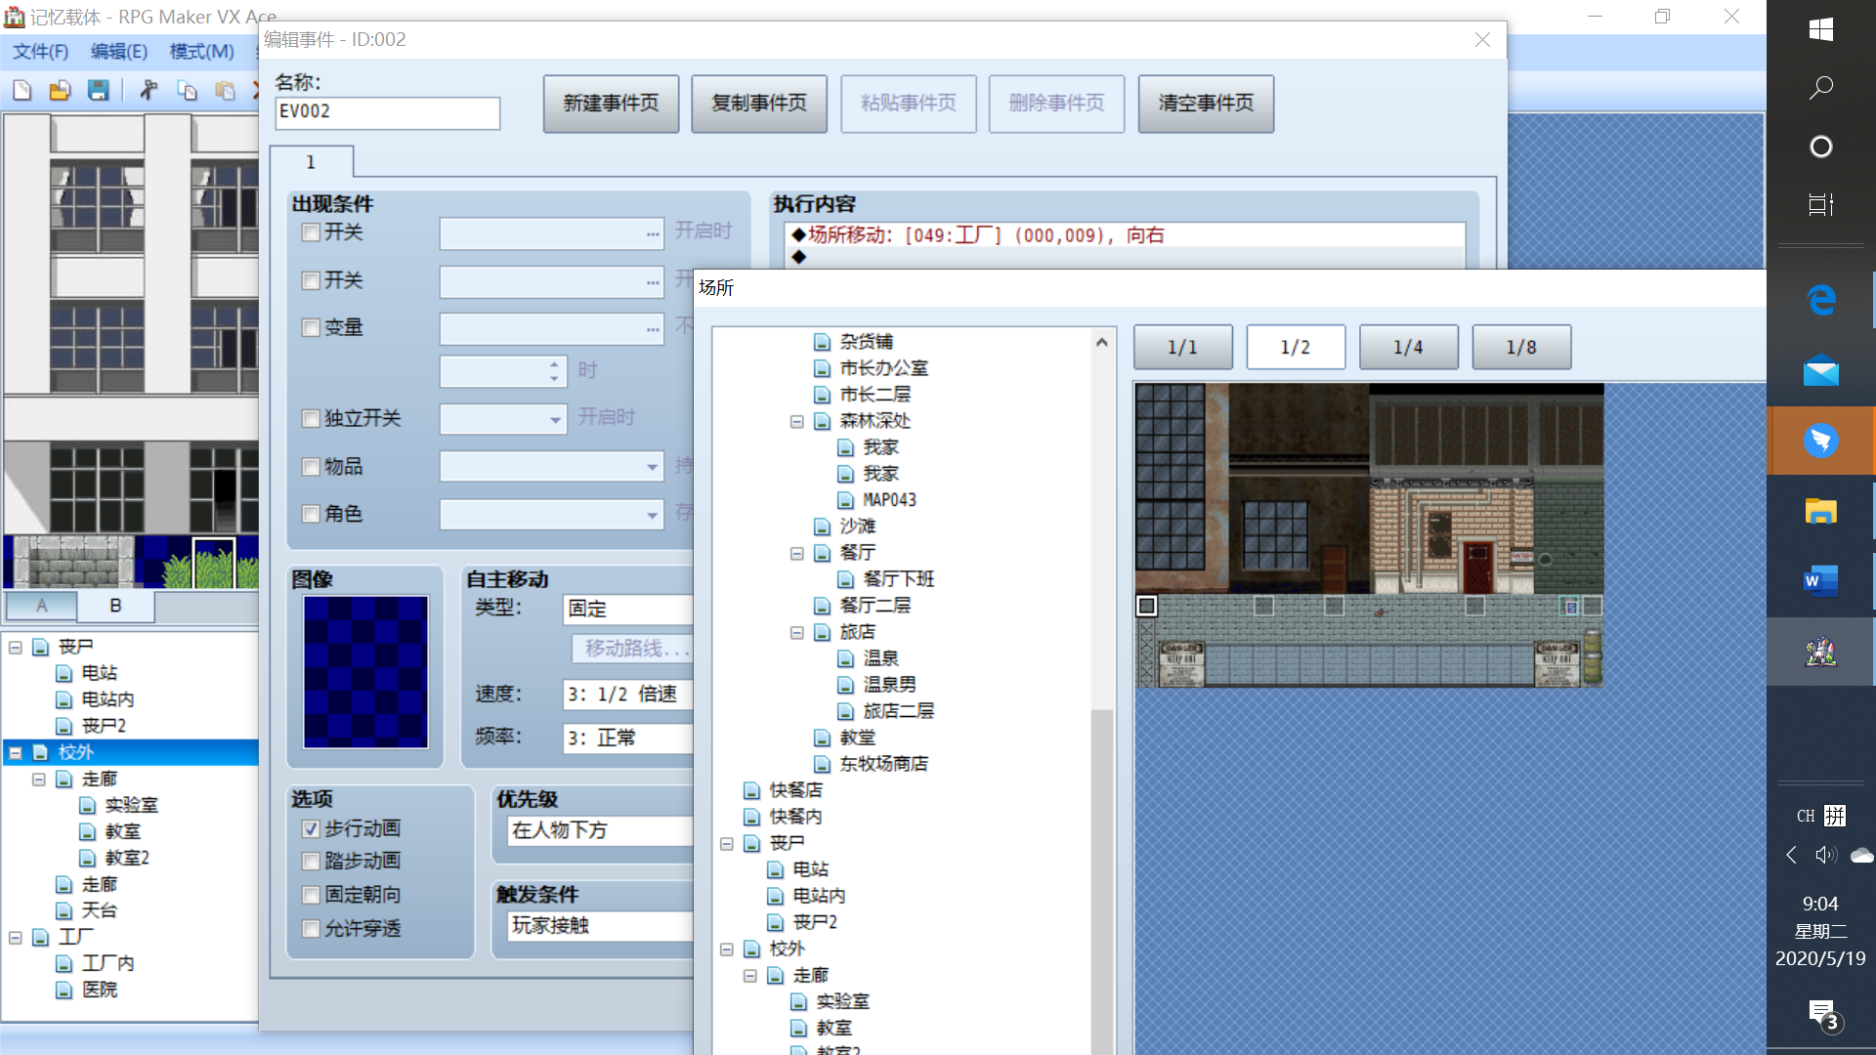
Task: Collapse the 旅店 node in map tree
Action: click(x=797, y=633)
